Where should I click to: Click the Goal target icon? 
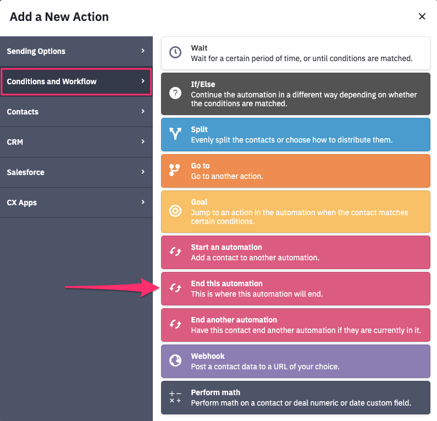175,211
